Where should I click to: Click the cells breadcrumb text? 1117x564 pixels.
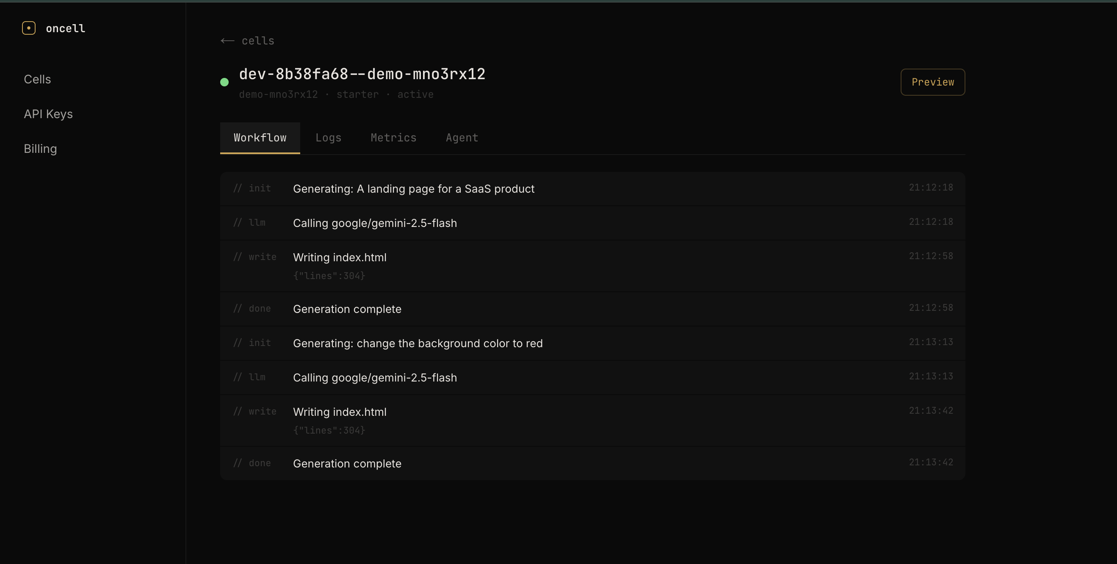point(257,41)
